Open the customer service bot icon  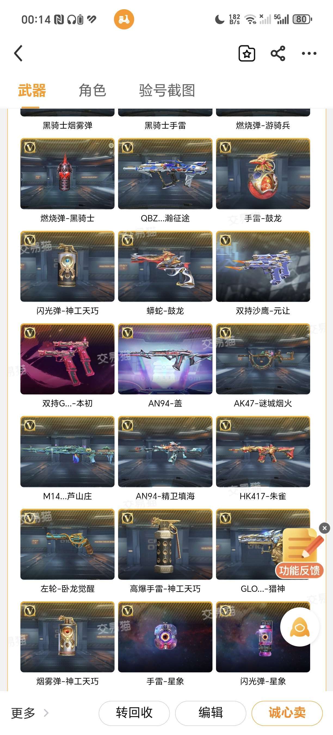click(x=300, y=627)
